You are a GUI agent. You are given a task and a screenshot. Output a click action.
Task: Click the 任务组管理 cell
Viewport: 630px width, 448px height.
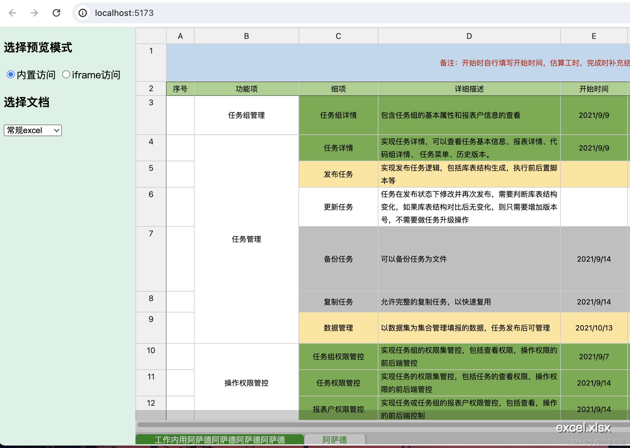(x=246, y=115)
